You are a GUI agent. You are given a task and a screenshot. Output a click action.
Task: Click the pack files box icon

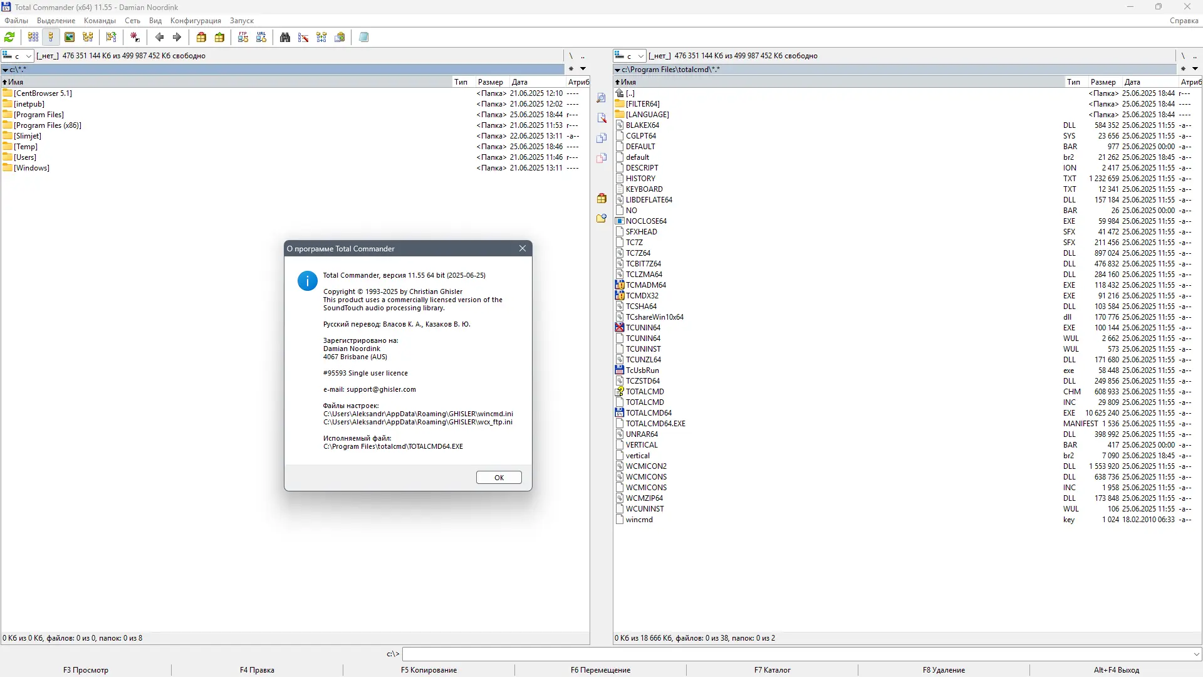(201, 38)
